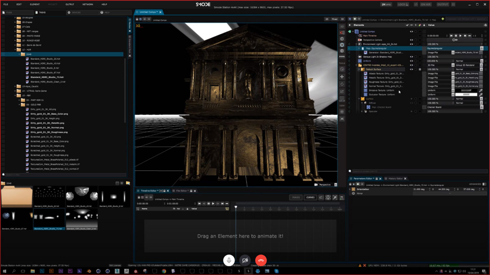Open Chrome from the Windows taskbar
490x275 pixels.
[164, 271]
